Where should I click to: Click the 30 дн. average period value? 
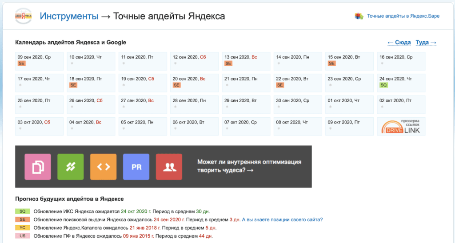[203, 211]
